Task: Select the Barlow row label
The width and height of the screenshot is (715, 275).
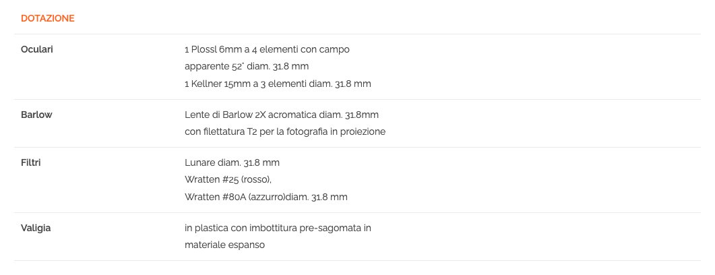Action: pyautogui.click(x=36, y=115)
